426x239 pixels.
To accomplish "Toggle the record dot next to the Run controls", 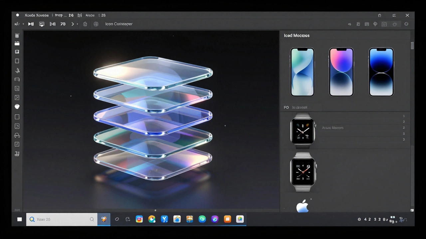I will (23, 24).
